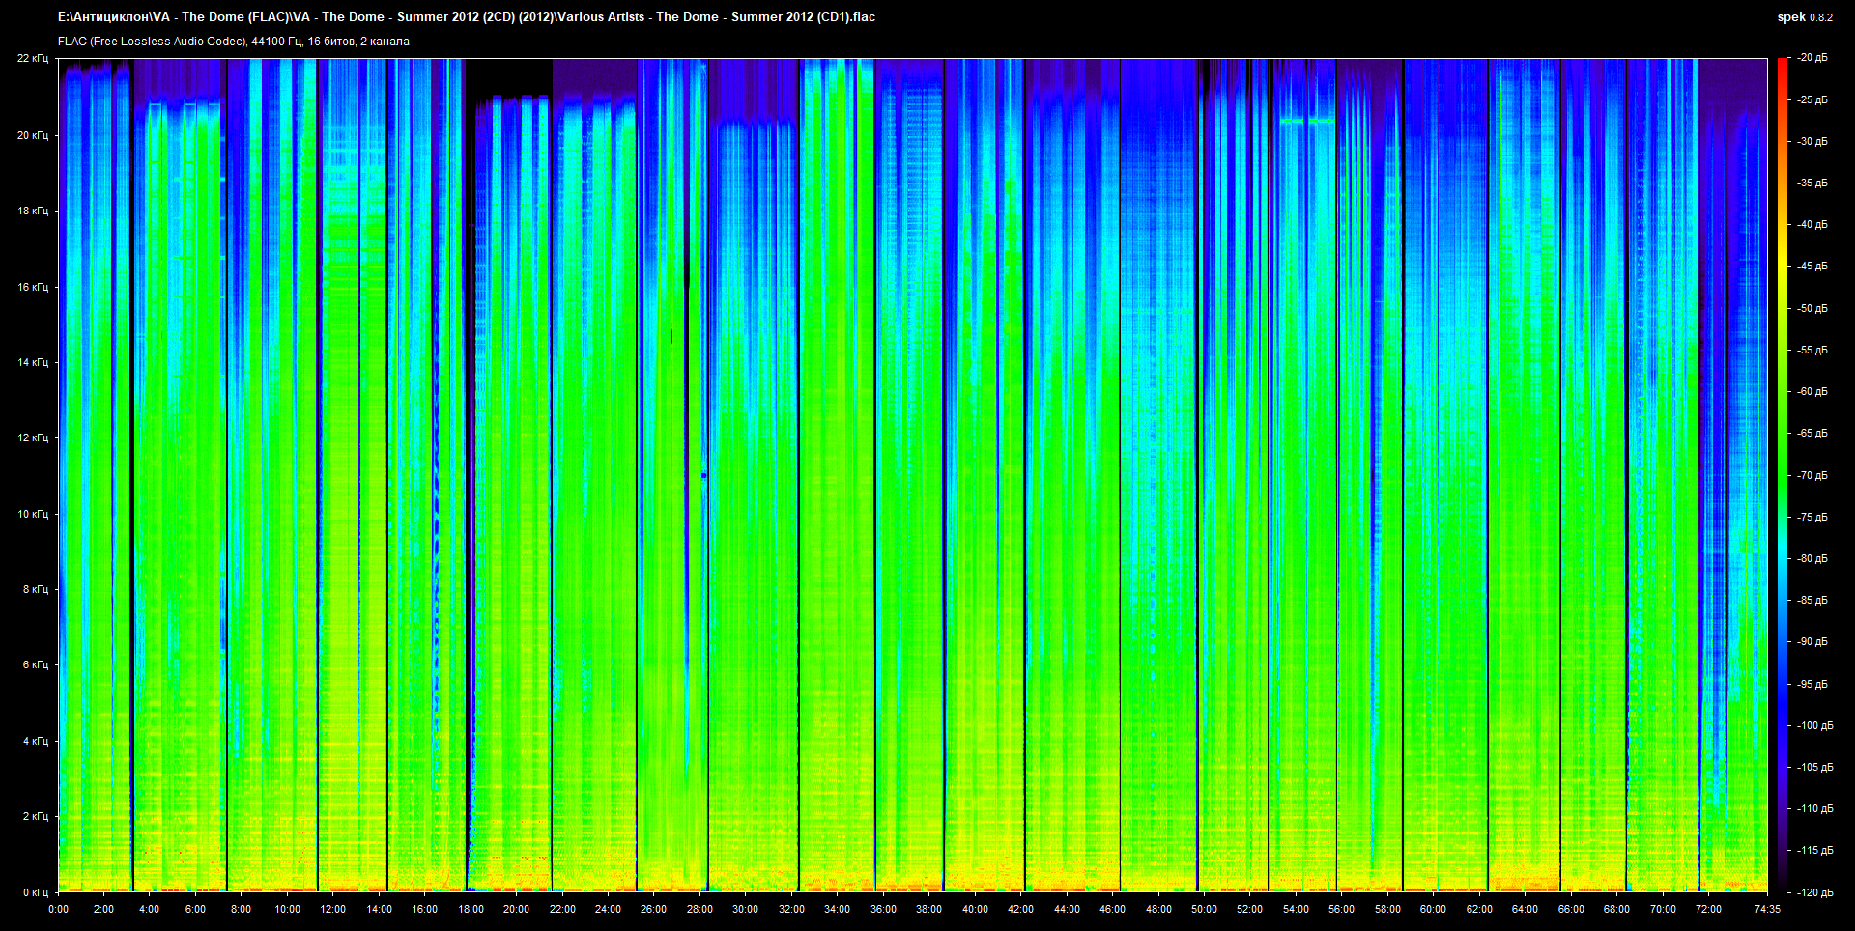Viewport: 1855px width, 931px height.
Task: Select the -45 дБ legend label
Action: (1812, 267)
